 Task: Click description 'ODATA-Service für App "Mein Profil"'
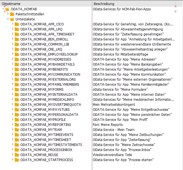[120, 120]
